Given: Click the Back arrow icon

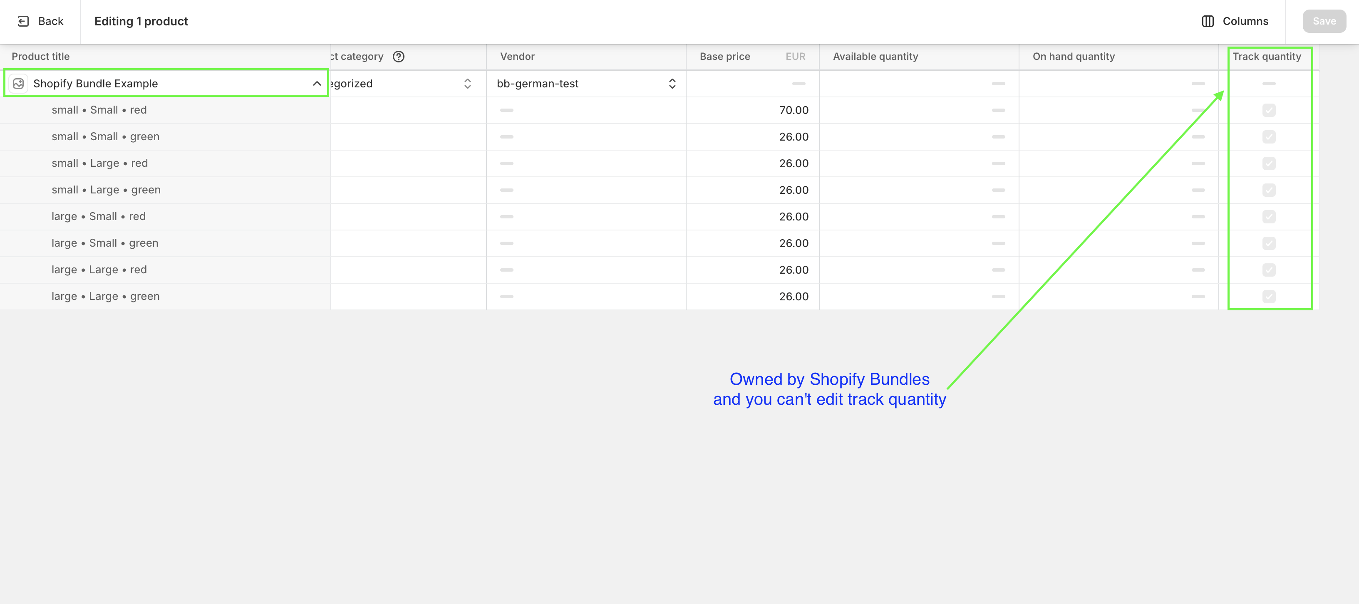Looking at the screenshot, I should click(23, 21).
